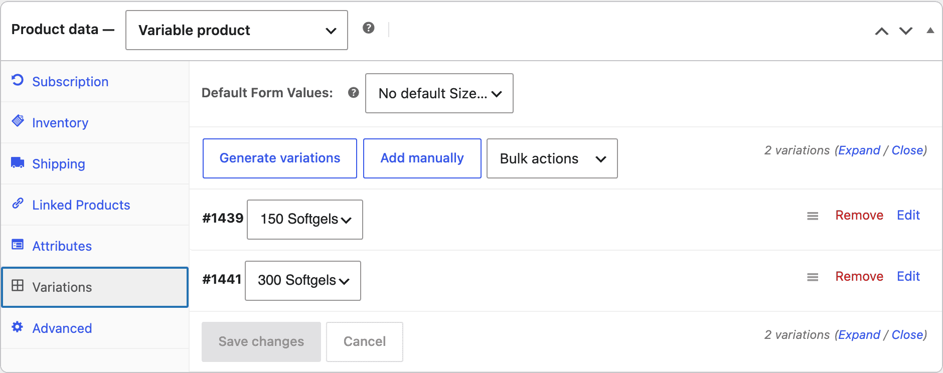943x373 pixels.
Task: Select the Variations tab
Action: 95,287
